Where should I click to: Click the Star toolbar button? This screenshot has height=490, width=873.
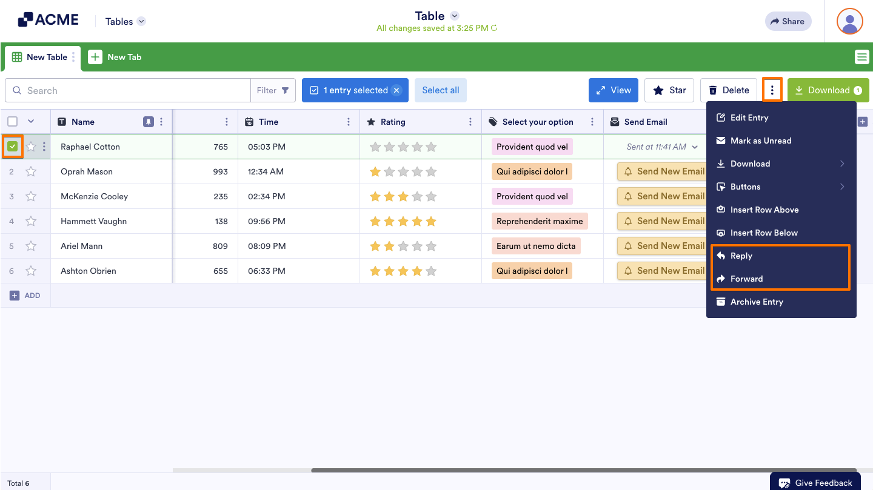[669, 90]
